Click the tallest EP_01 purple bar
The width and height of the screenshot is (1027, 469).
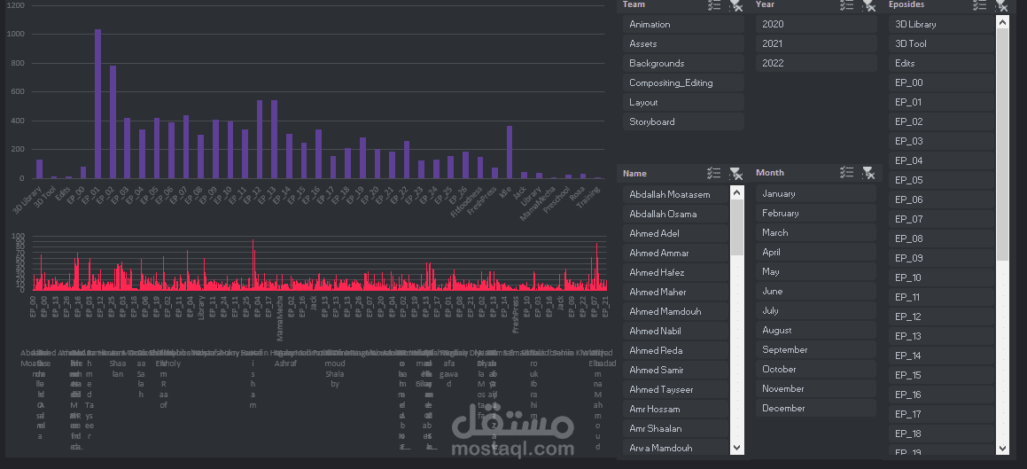click(x=98, y=104)
